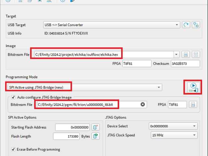The width and height of the screenshot is (208, 156).
Task: Open the Device Select dropdown
Action: tap(173, 126)
